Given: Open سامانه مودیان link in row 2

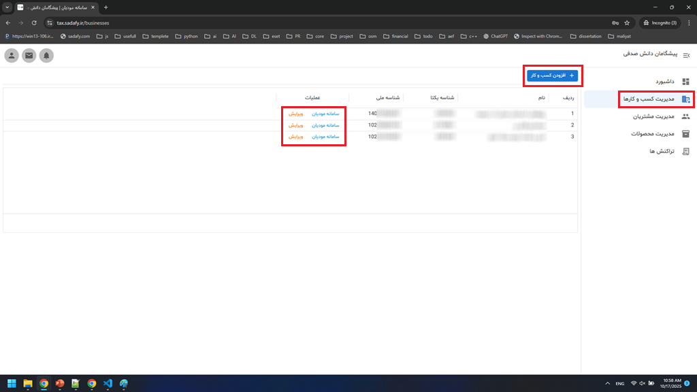Looking at the screenshot, I should [x=325, y=125].
